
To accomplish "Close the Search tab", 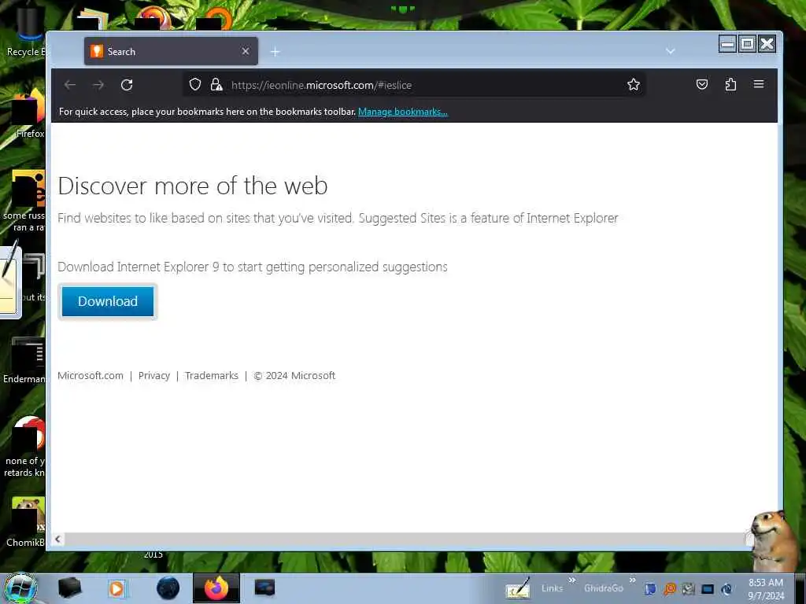I will tap(246, 51).
